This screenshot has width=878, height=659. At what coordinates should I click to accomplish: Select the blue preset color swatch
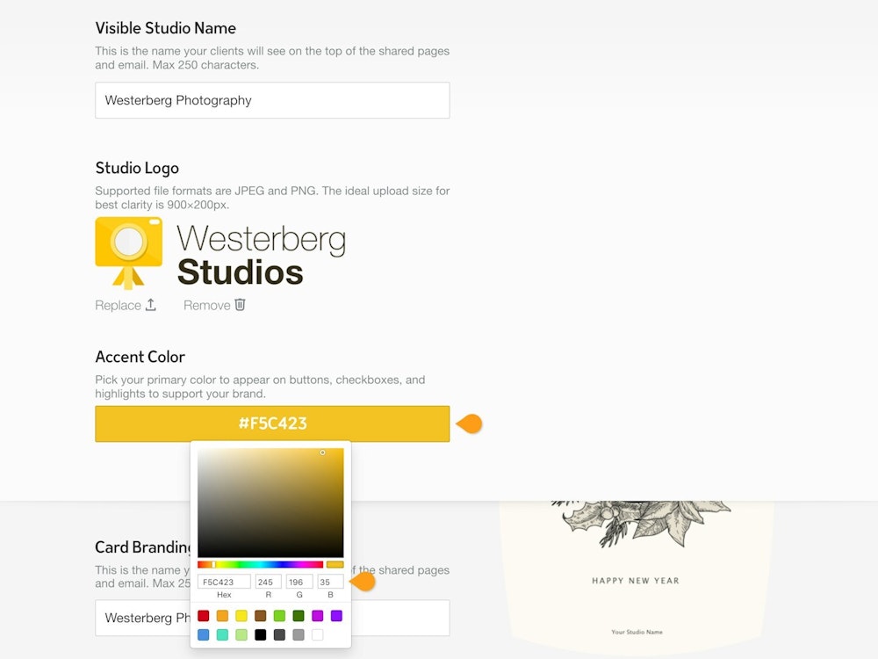204,634
